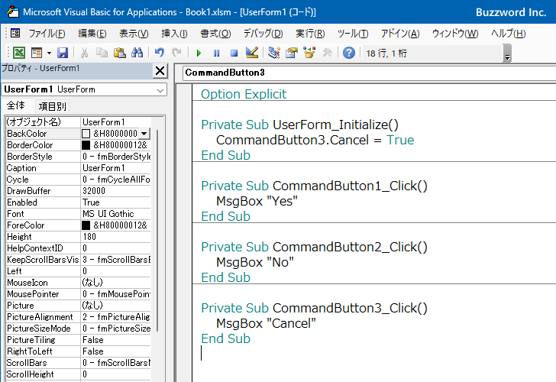Close the Properties window pane
Screen dimensions: 556x382
(160, 71)
